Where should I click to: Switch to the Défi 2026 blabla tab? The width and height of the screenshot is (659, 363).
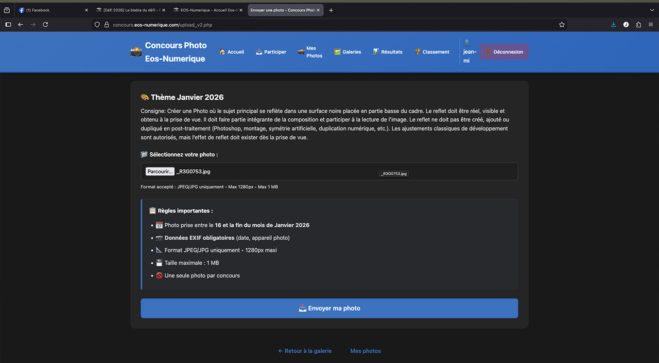coord(129,10)
